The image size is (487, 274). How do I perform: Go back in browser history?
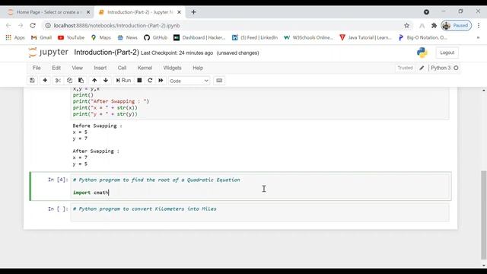(8, 25)
